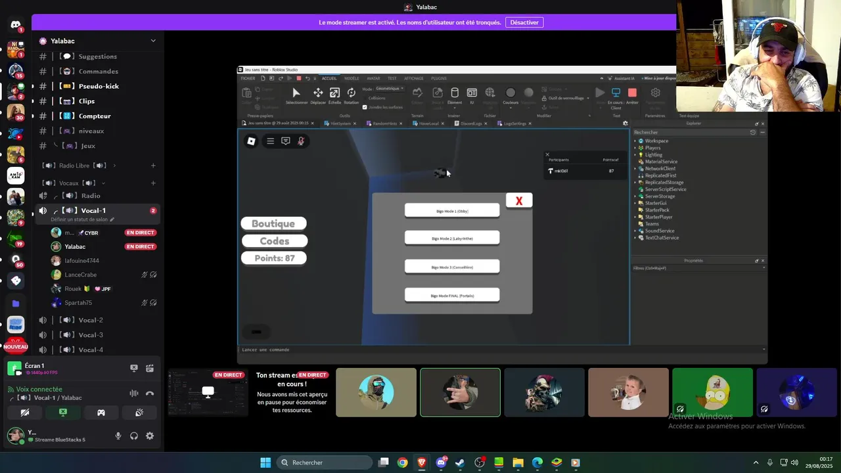Turn on camera in Discord voice panel
841x473 pixels.
pos(25,413)
